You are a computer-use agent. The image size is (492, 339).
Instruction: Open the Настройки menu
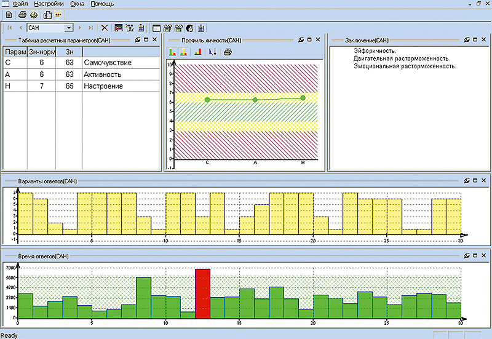coord(49,4)
